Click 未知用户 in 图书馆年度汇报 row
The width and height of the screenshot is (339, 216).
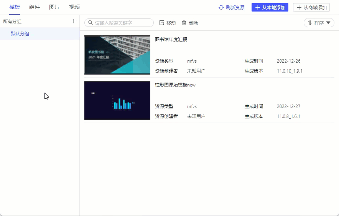pos(196,71)
